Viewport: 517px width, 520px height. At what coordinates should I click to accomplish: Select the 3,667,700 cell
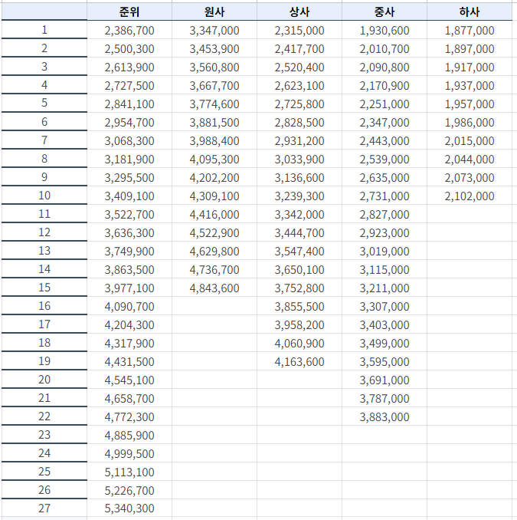(214, 86)
